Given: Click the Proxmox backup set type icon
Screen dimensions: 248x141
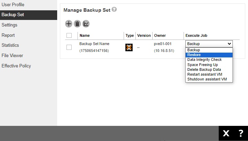Looking at the screenshot, I should pyautogui.click(x=129, y=47).
